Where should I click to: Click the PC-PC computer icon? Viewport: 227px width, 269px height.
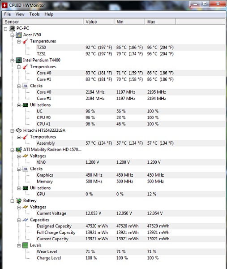(13, 28)
